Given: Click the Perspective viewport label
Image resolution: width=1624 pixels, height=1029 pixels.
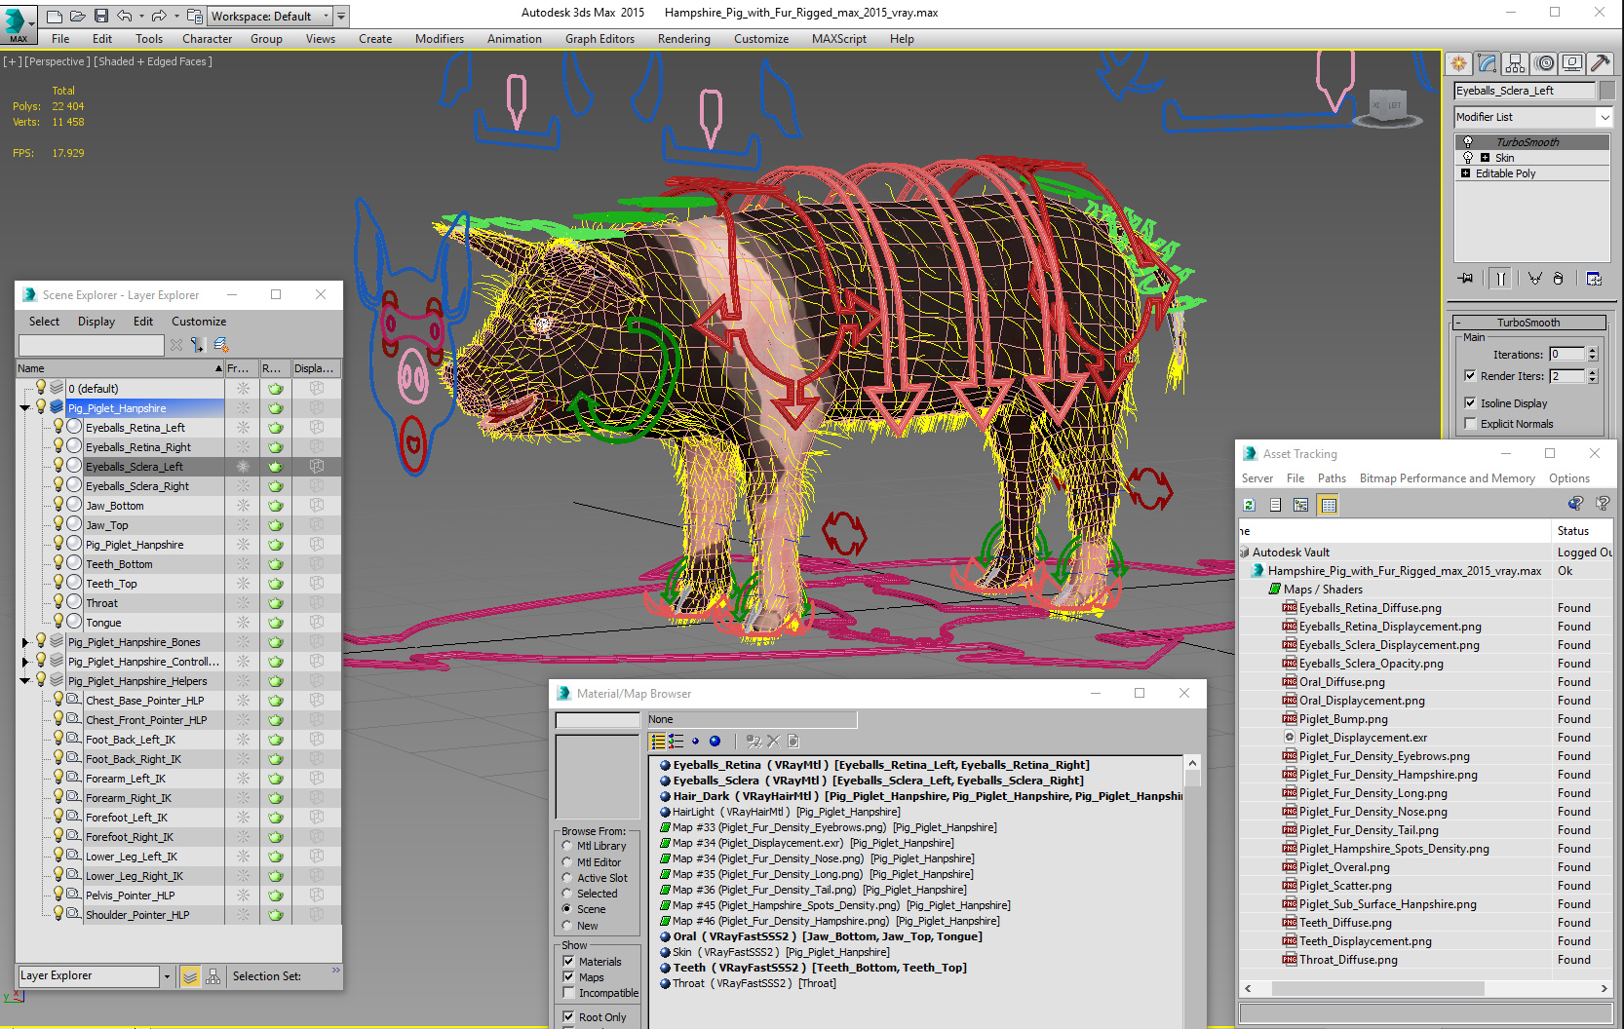Looking at the screenshot, I should point(56,61).
